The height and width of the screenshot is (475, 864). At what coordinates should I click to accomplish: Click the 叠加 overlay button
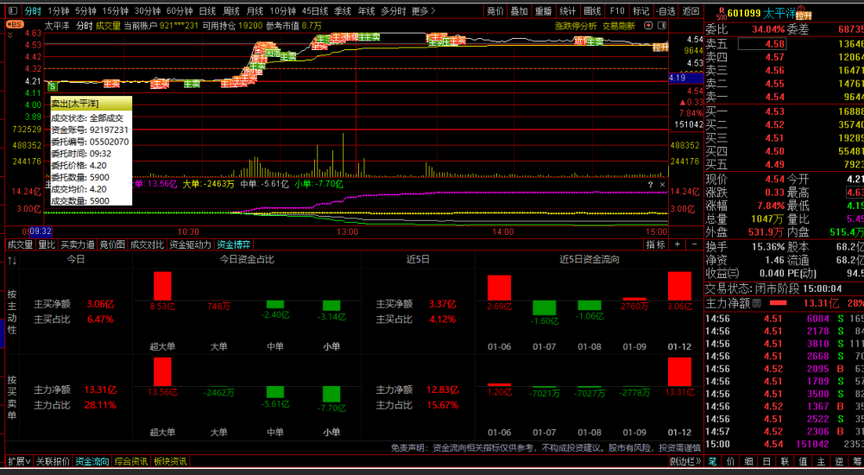519,11
